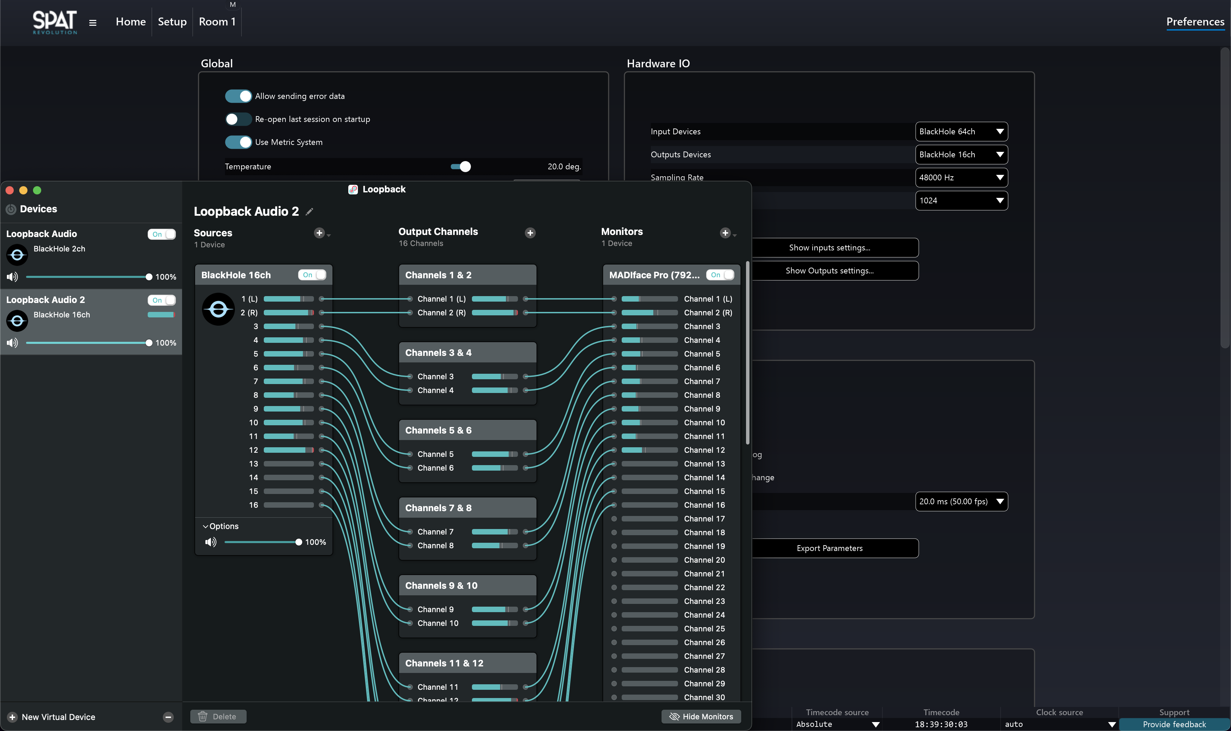Image resolution: width=1231 pixels, height=731 pixels.
Task: Open the Room 1 tab
Action: [x=217, y=22]
